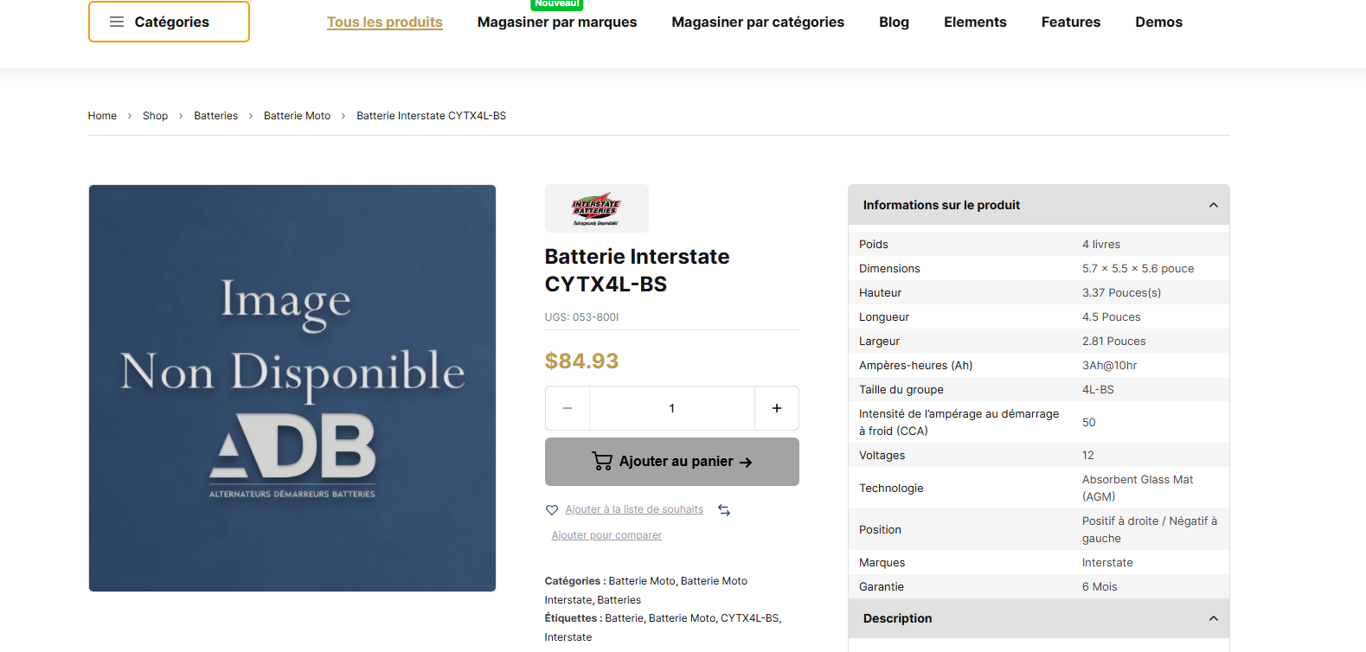This screenshot has height=652, width=1366.
Task: Click the current breadcrumb Batterie Interstate CYTX4L-BS
Action: click(432, 116)
